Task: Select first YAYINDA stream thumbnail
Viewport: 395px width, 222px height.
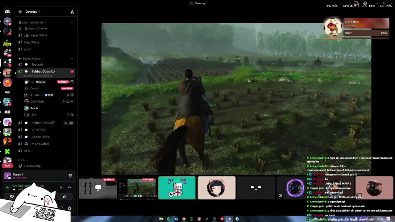Action: click(x=98, y=188)
